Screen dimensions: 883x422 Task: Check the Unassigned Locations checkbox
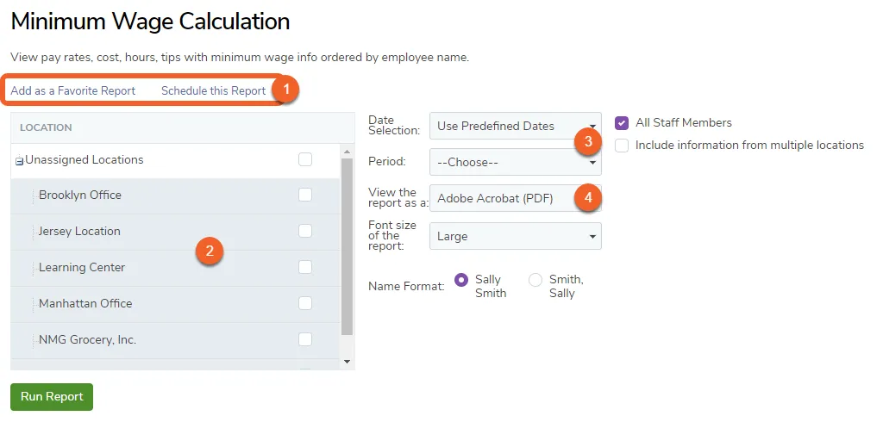click(305, 160)
